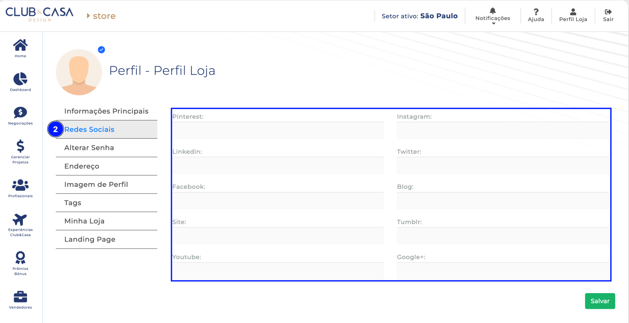Focus the Facebook text field
The height and width of the screenshot is (323, 629).
(278, 201)
